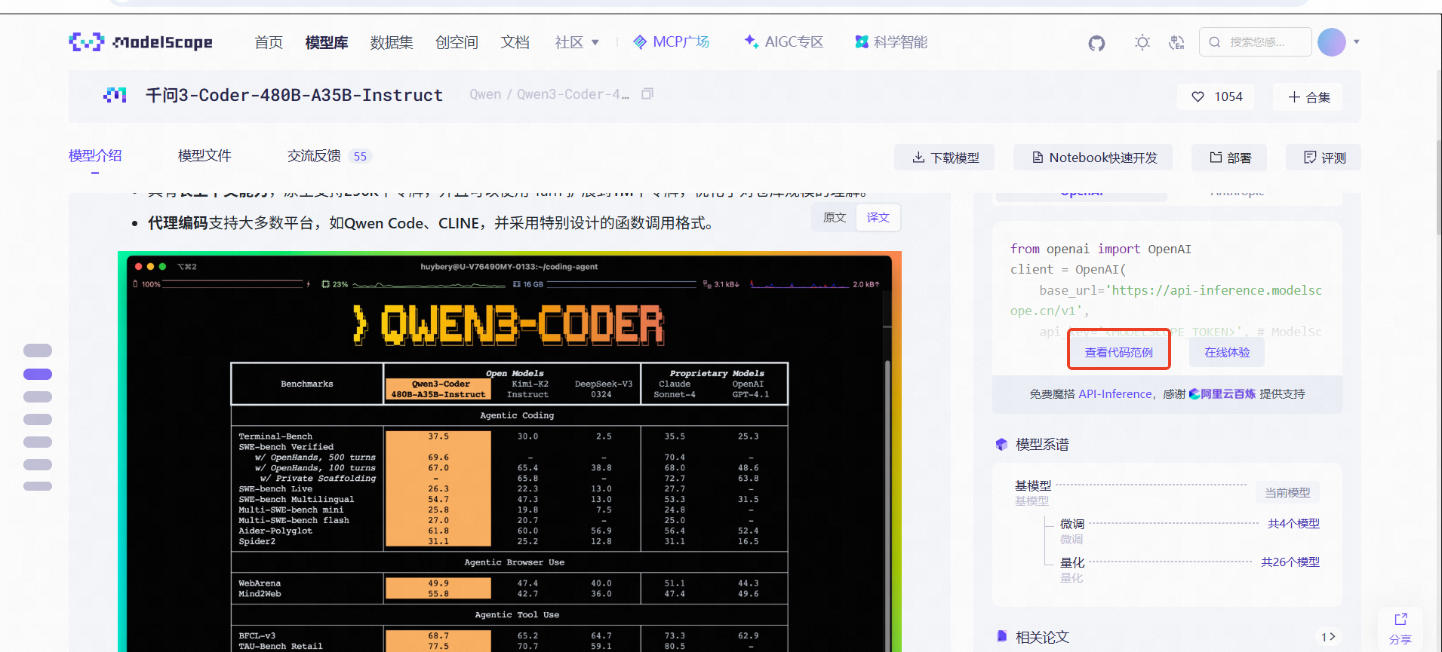The height and width of the screenshot is (652, 1442).
Task: Click 在线体验 button
Action: [x=1227, y=352]
